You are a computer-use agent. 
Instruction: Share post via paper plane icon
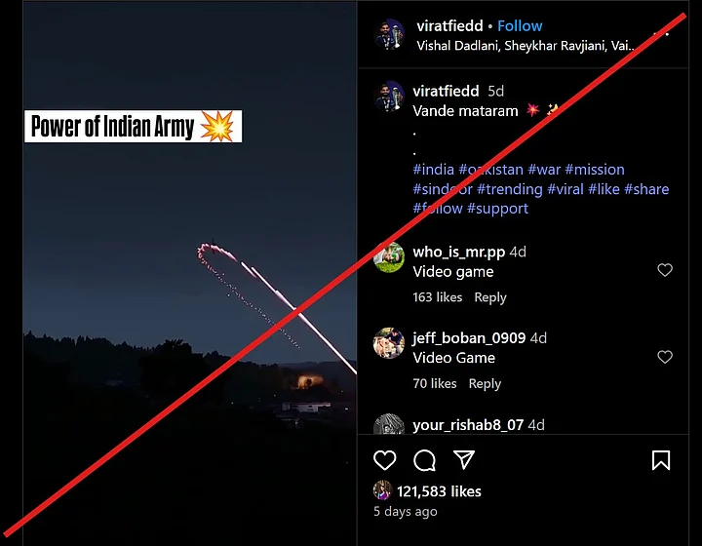tap(464, 460)
